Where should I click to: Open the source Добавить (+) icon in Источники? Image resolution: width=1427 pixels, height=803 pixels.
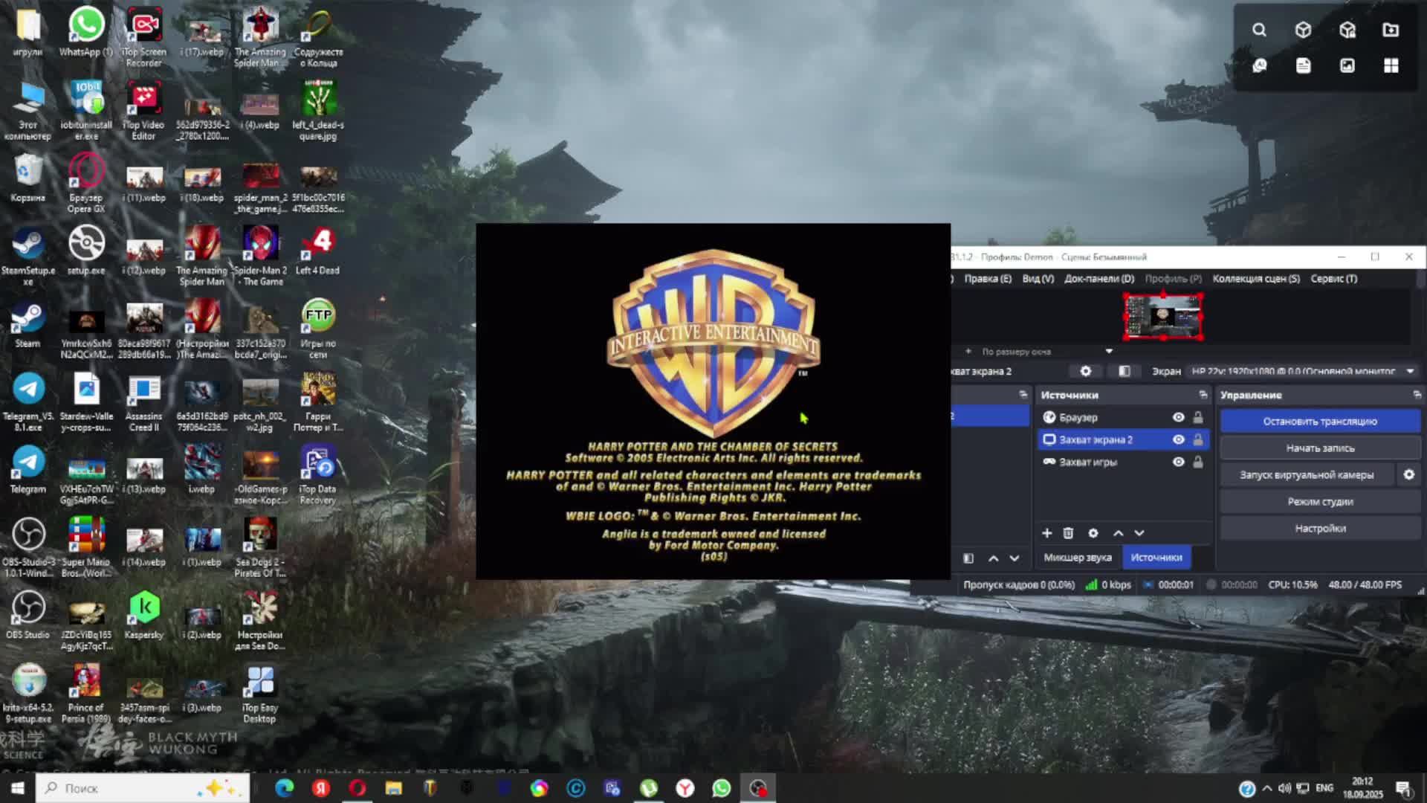pyautogui.click(x=1046, y=533)
